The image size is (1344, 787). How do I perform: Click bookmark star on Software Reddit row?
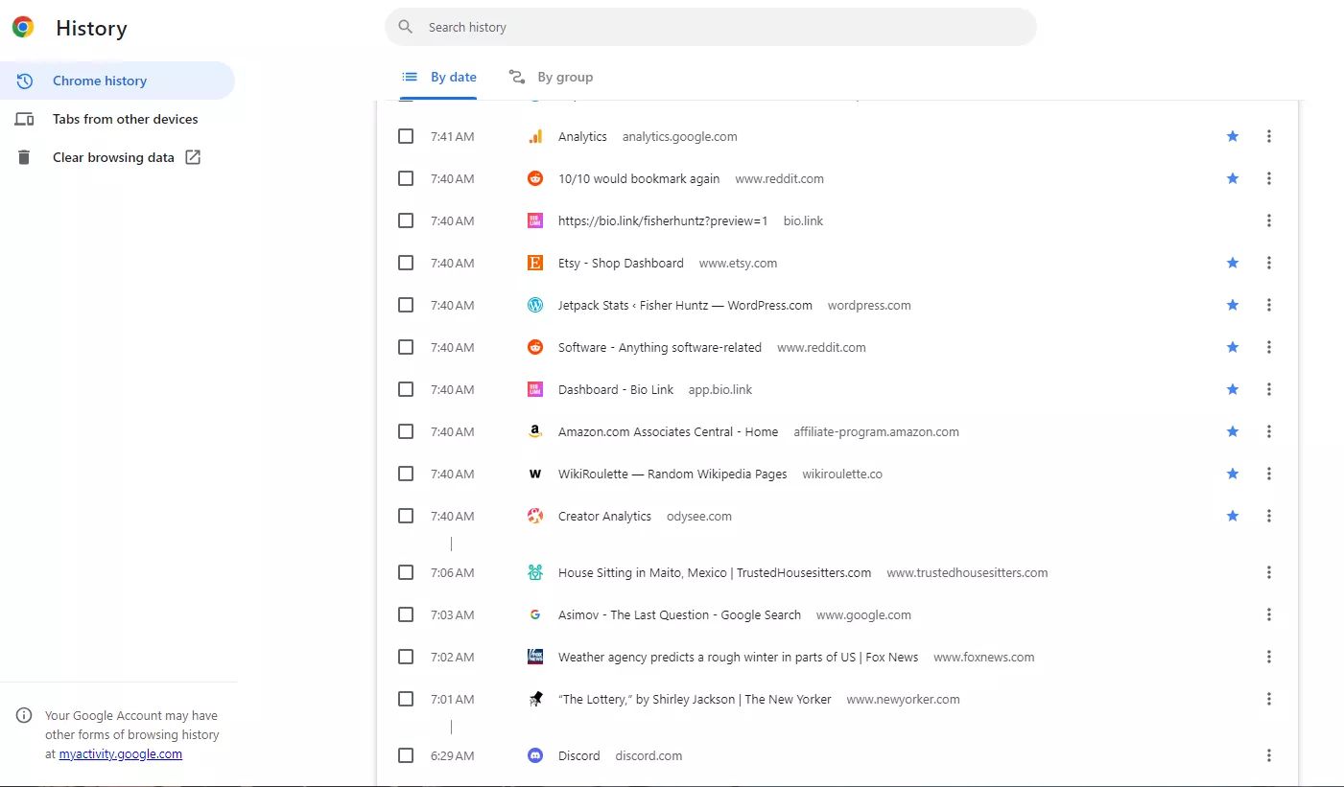tap(1233, 347)
